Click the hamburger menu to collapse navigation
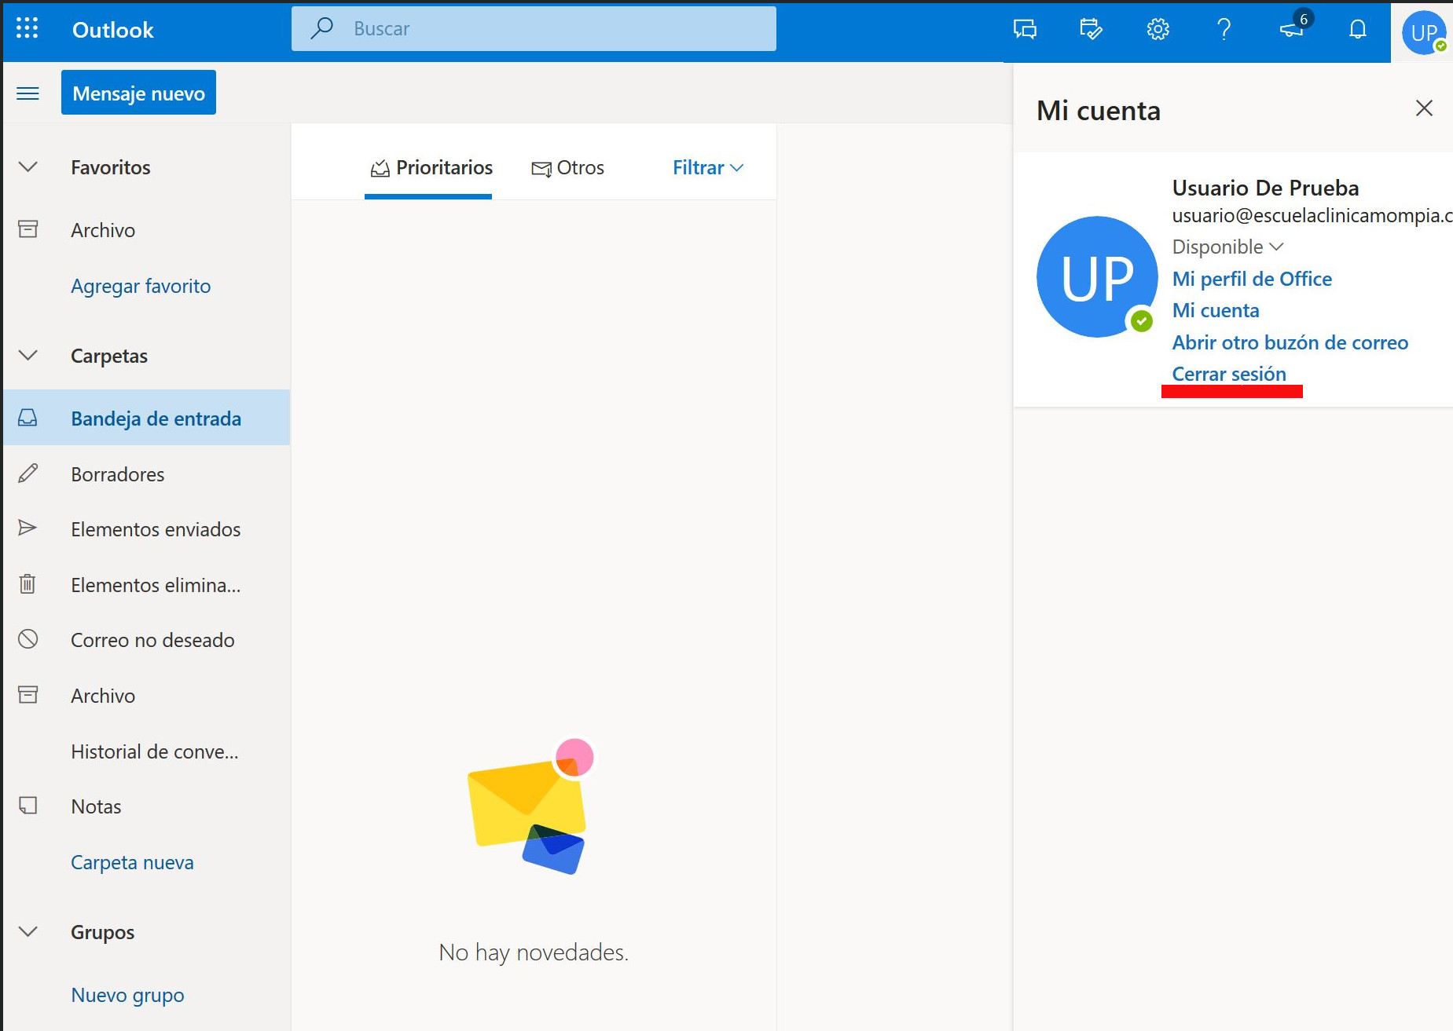Viewport: 1453px width, 1031px height. [28, 93]
